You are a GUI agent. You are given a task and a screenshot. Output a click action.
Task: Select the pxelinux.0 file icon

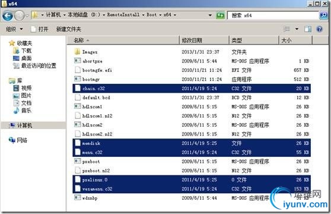point(78,180)
